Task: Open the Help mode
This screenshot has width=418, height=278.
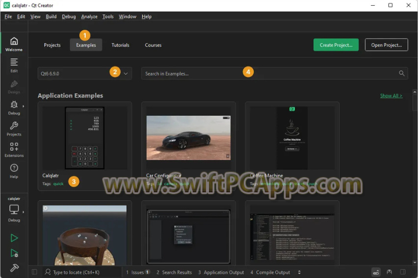Action: pyautogui.click(x=14, y=171)
